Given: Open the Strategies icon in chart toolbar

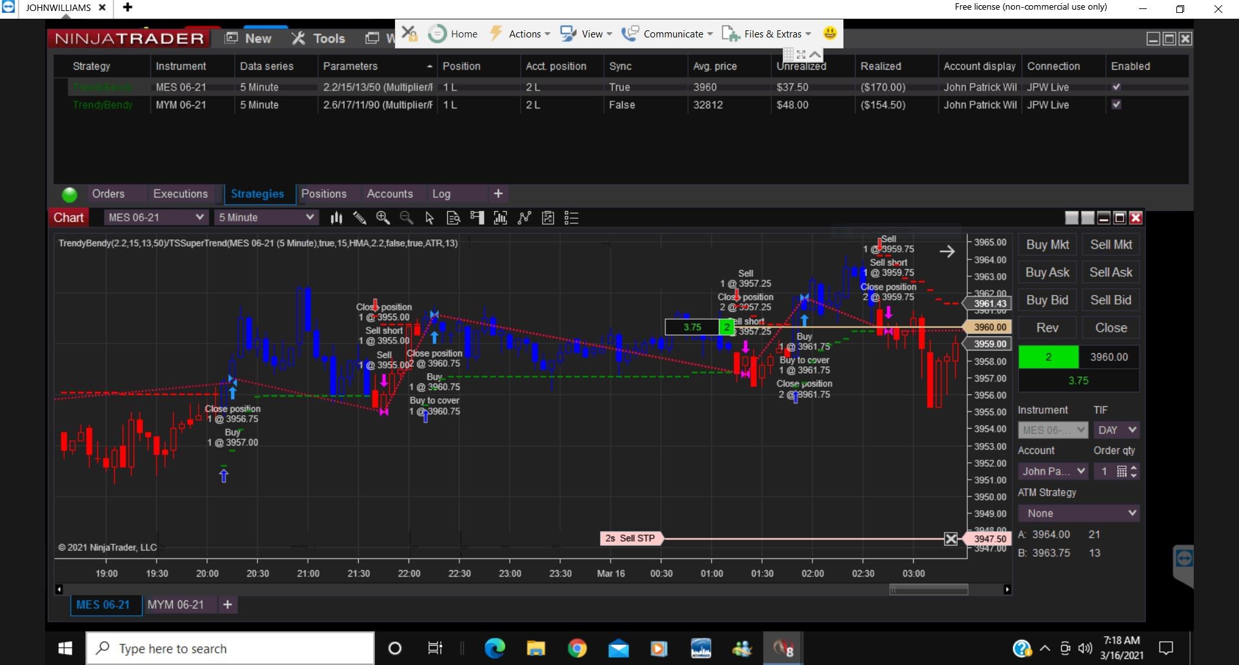Looking at the screenshot, I should (548, 218).
